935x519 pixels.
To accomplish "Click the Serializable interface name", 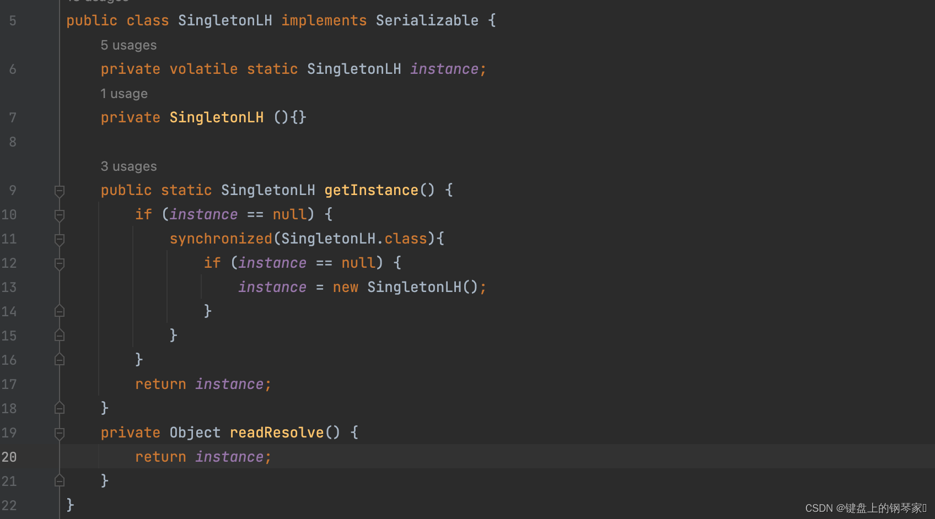I will [427, 21].
